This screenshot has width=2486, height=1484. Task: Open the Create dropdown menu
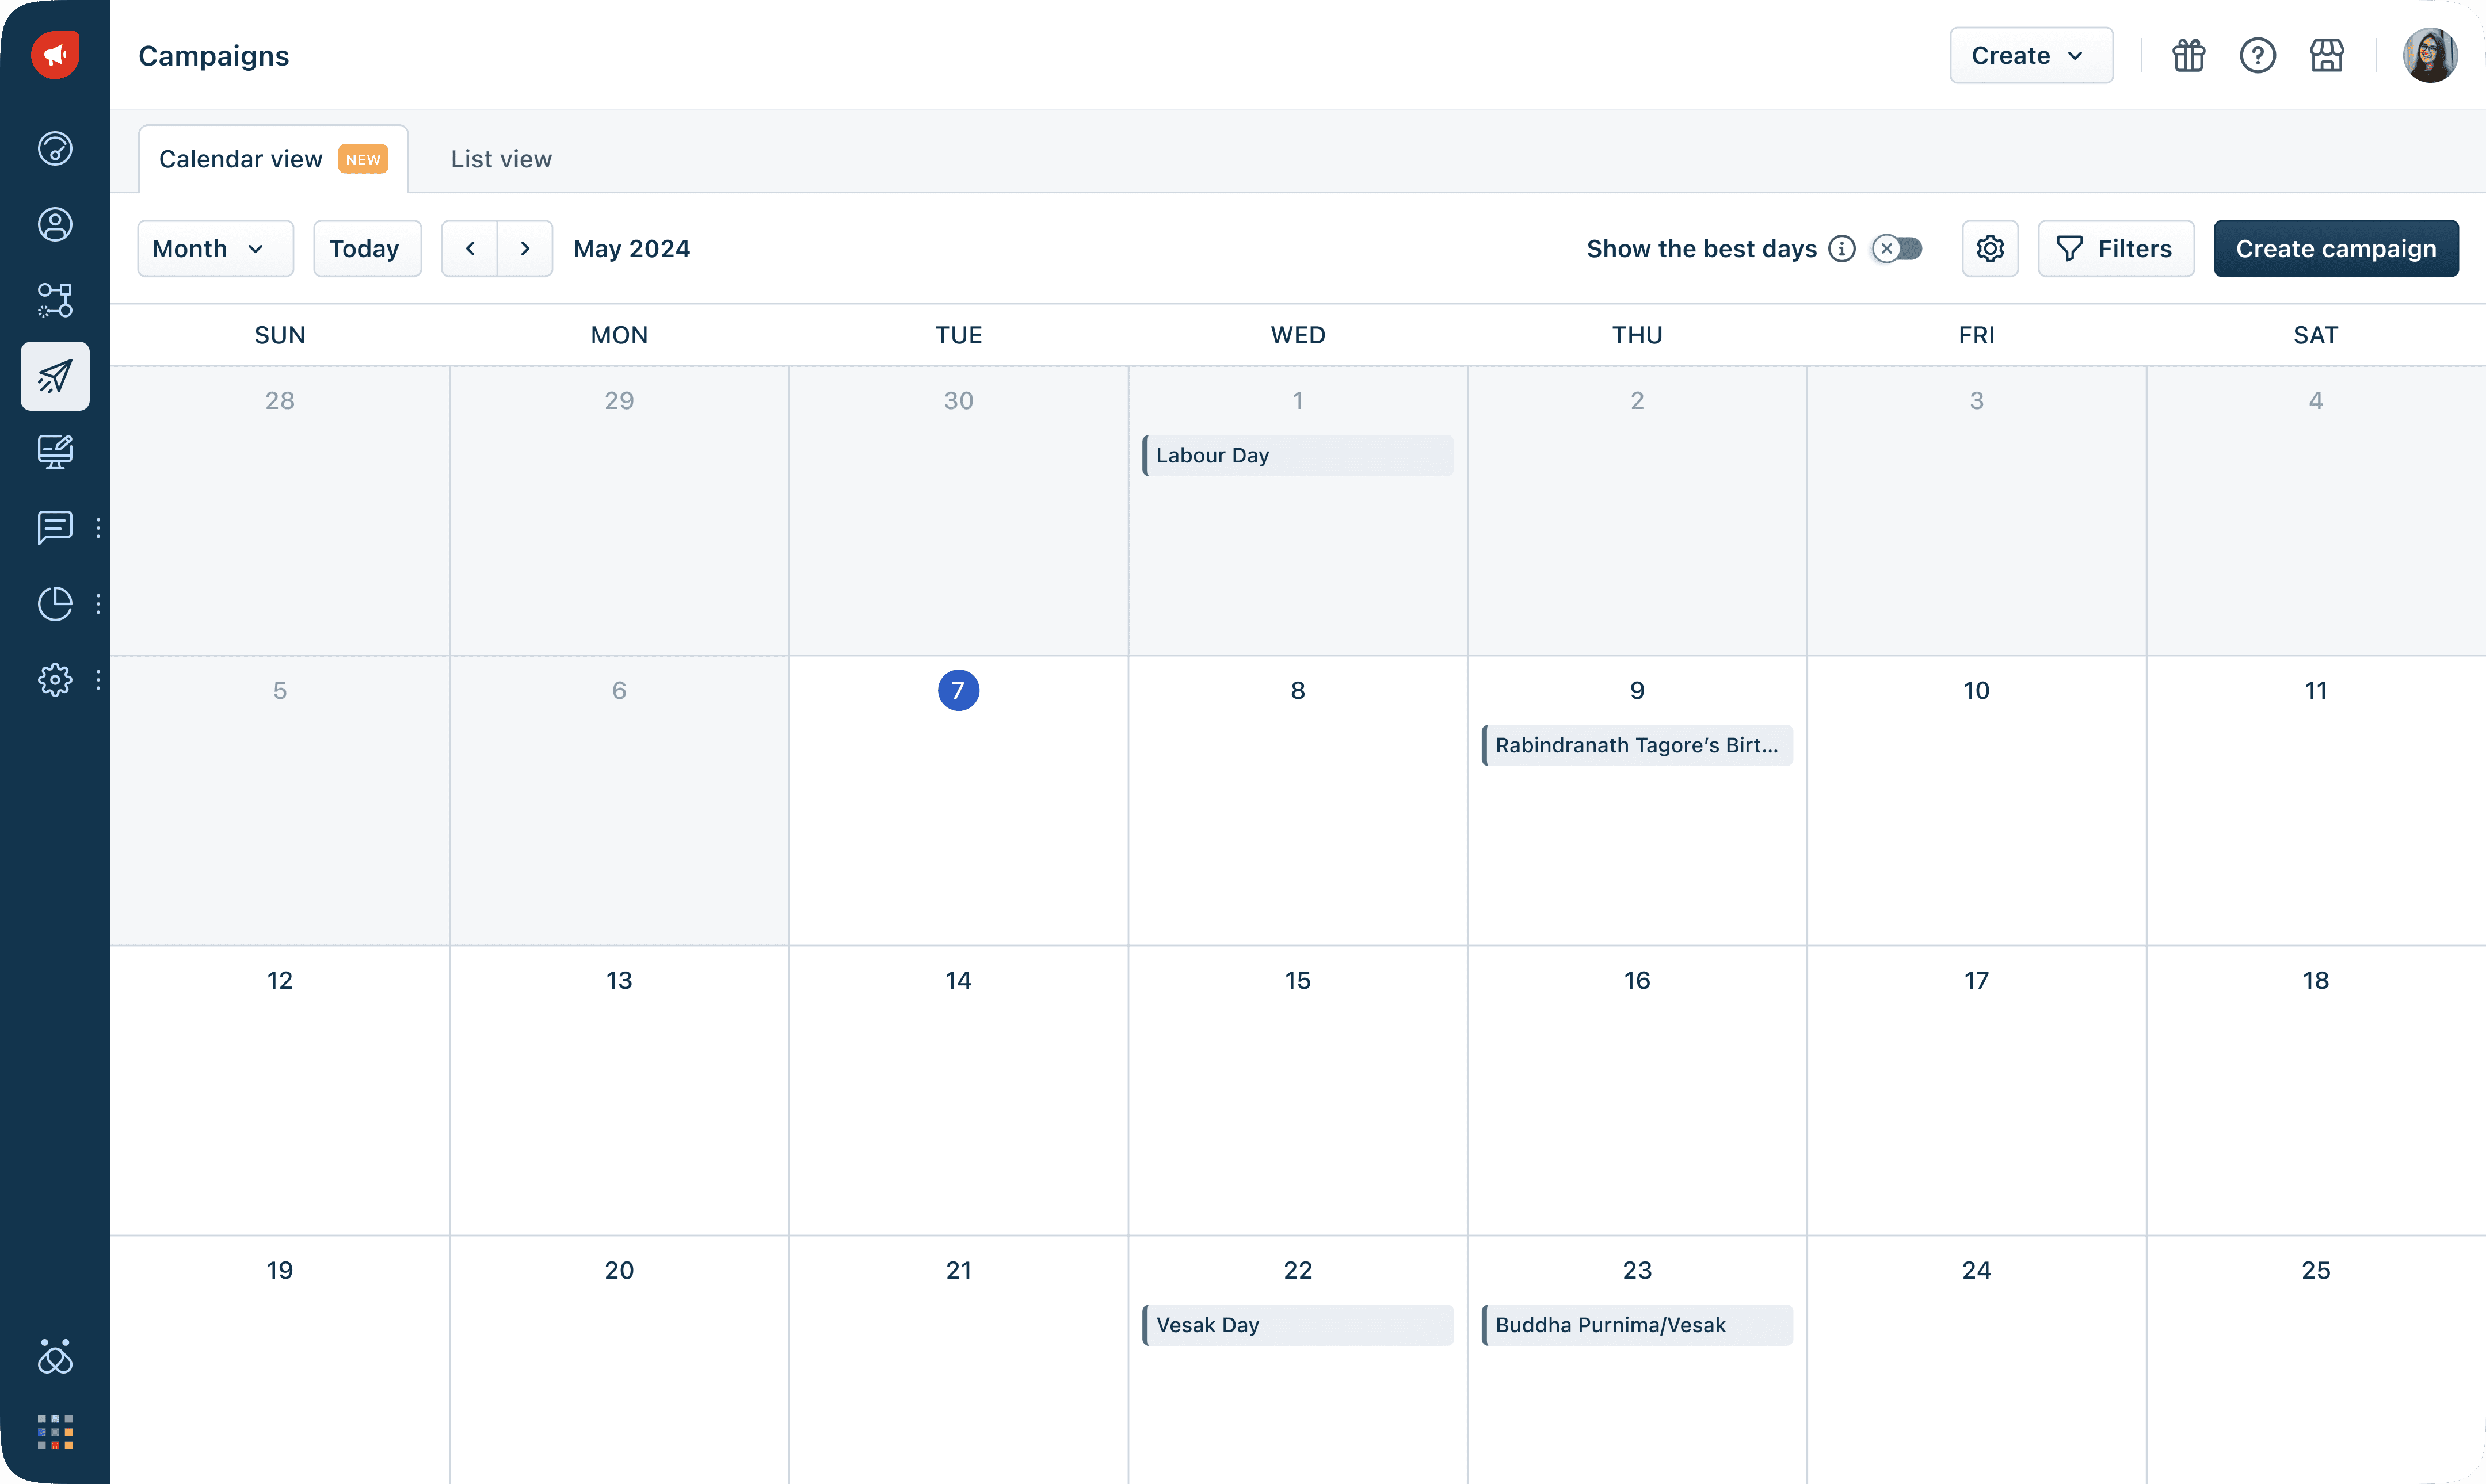[2030, 55]
